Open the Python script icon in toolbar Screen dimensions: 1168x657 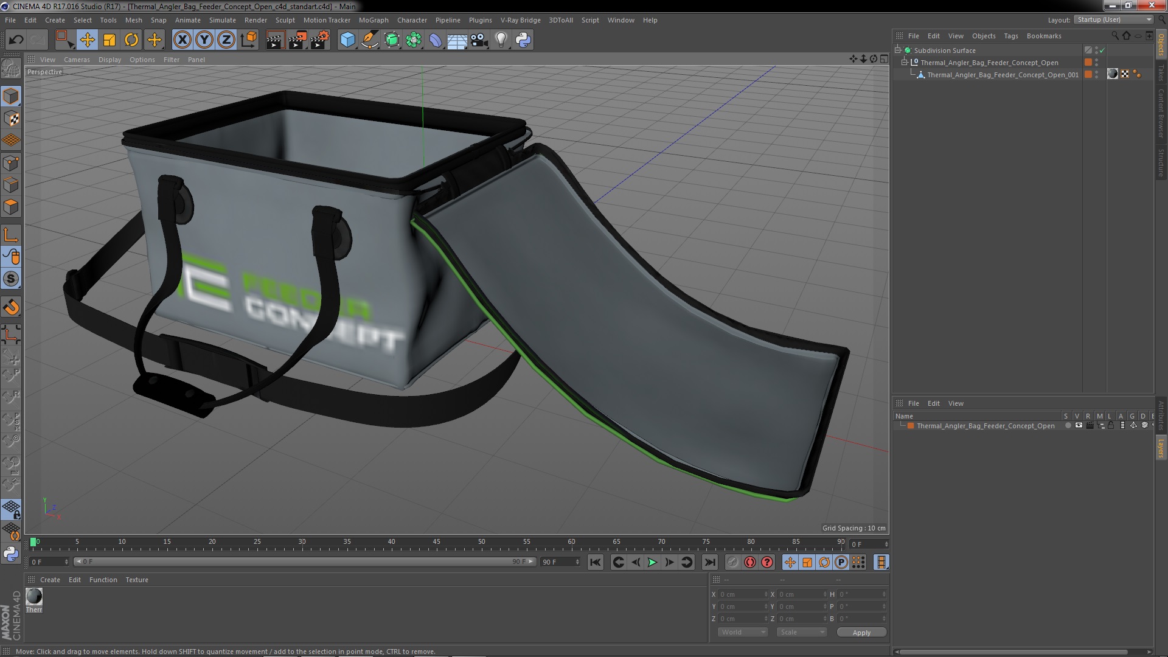click(523, 40)
